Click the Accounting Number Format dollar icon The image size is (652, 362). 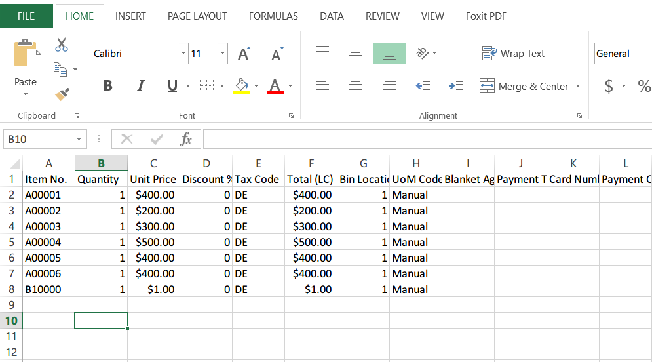click(609, 86)
